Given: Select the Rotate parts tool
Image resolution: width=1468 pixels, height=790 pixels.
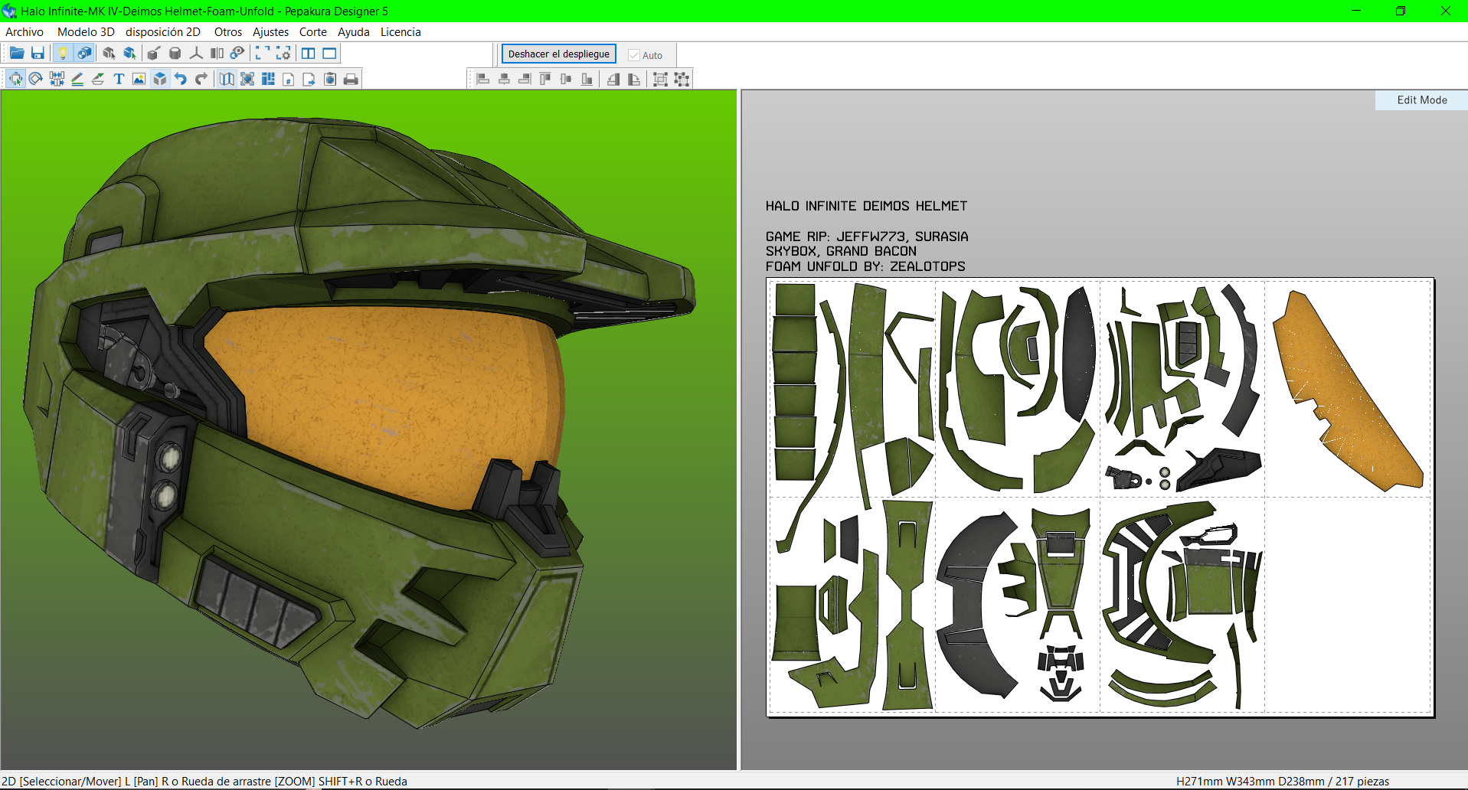Looking at the screenshot, I should 36,79.
